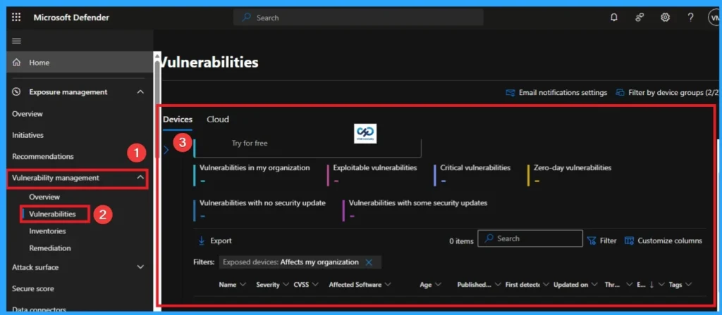Image resolution: width=722 pixels, height=315 pixels.
Task: Open the Severity column dropdown
Action: point(286,285)
